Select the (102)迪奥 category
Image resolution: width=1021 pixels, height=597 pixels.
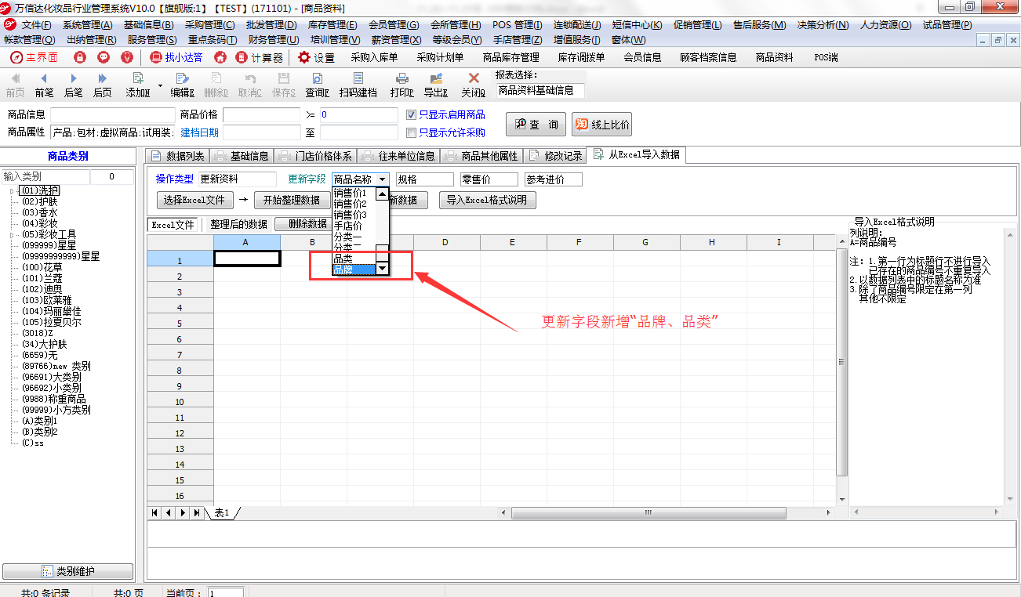(42, 289)
